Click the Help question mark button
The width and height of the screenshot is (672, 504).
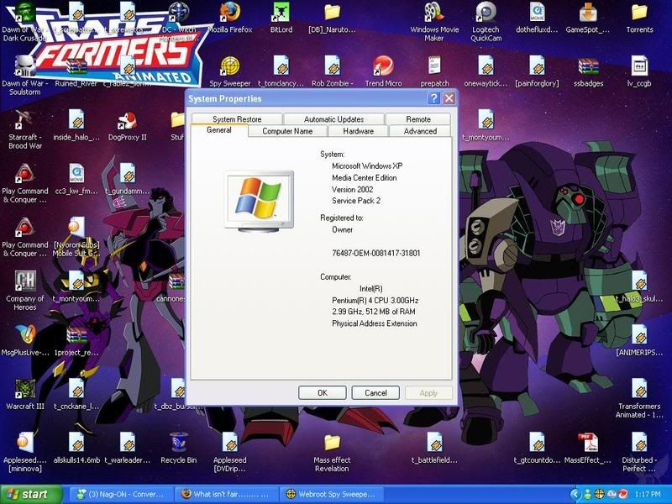(433, 98)
